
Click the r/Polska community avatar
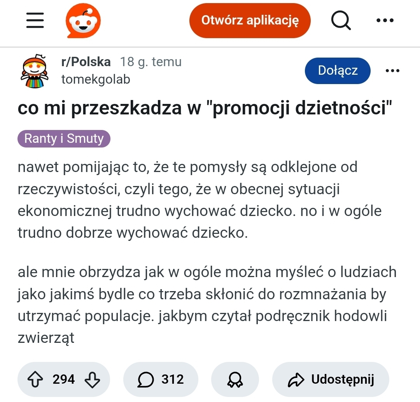coord(34,71)
